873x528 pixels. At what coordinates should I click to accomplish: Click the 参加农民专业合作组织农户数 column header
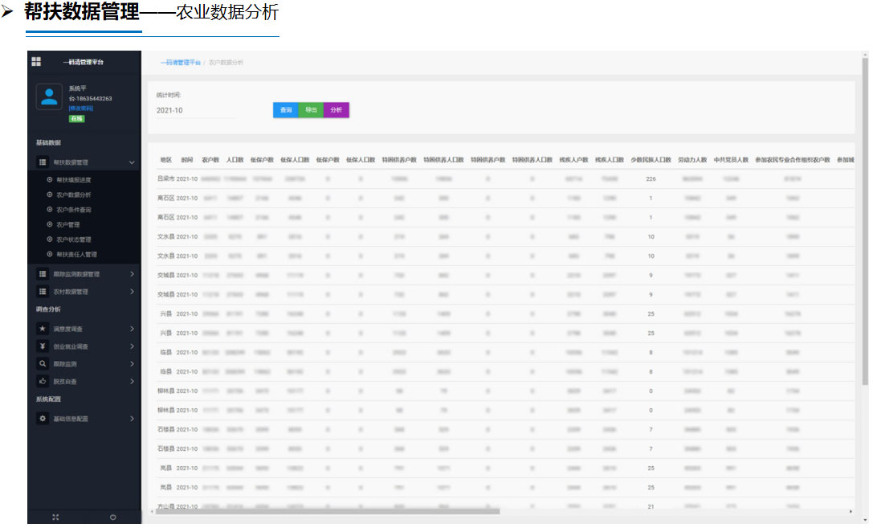pos(792,160)
